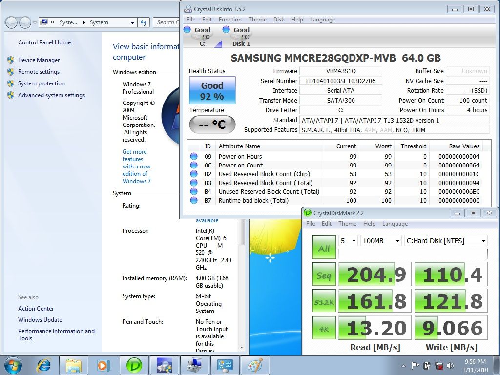The image size is (500, 375).
Task: Start the 4K random benchmark test
Action: (x=324, y=329)
